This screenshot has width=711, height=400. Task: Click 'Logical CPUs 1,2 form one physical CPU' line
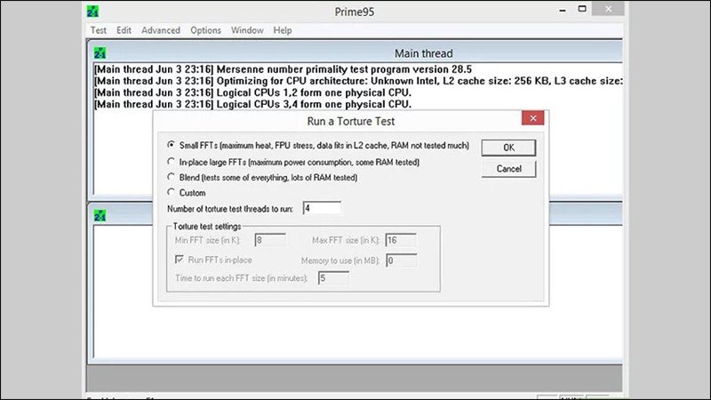252,92
